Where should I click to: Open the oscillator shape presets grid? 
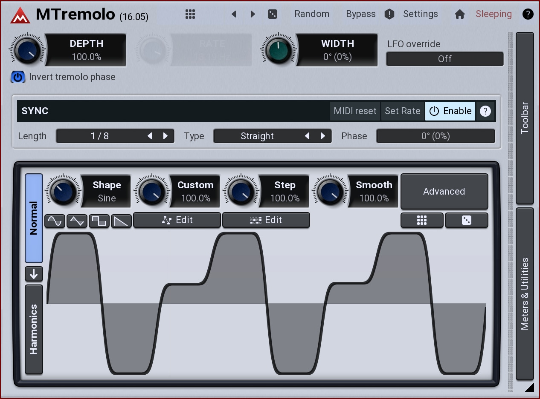pos(422,220)
